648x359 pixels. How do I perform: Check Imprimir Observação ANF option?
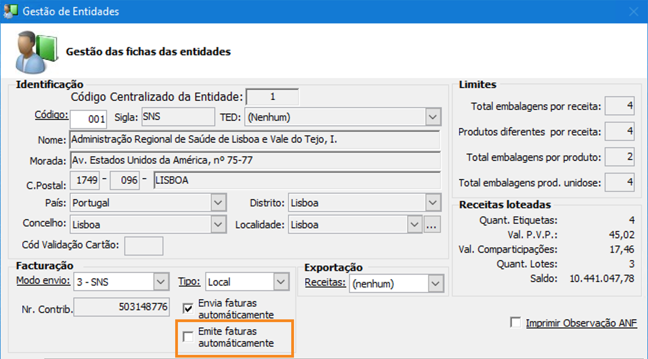pyautogui.click(x=516, y=323)
